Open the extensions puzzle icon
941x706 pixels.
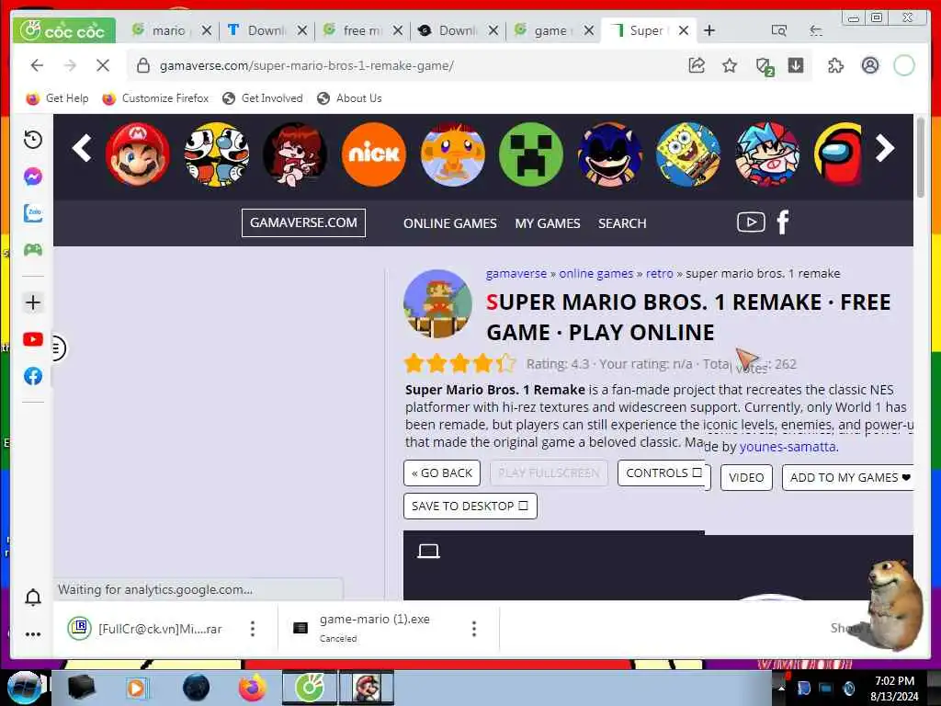(x=835, y=65)
